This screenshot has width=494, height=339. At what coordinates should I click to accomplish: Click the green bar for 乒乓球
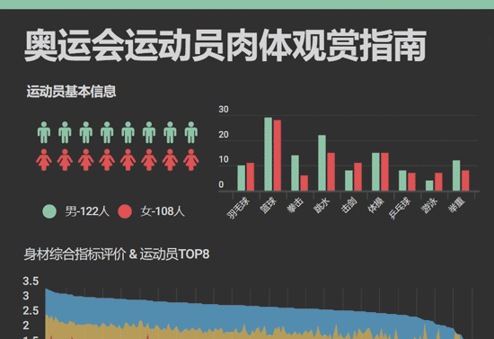(x=402, y=181)
